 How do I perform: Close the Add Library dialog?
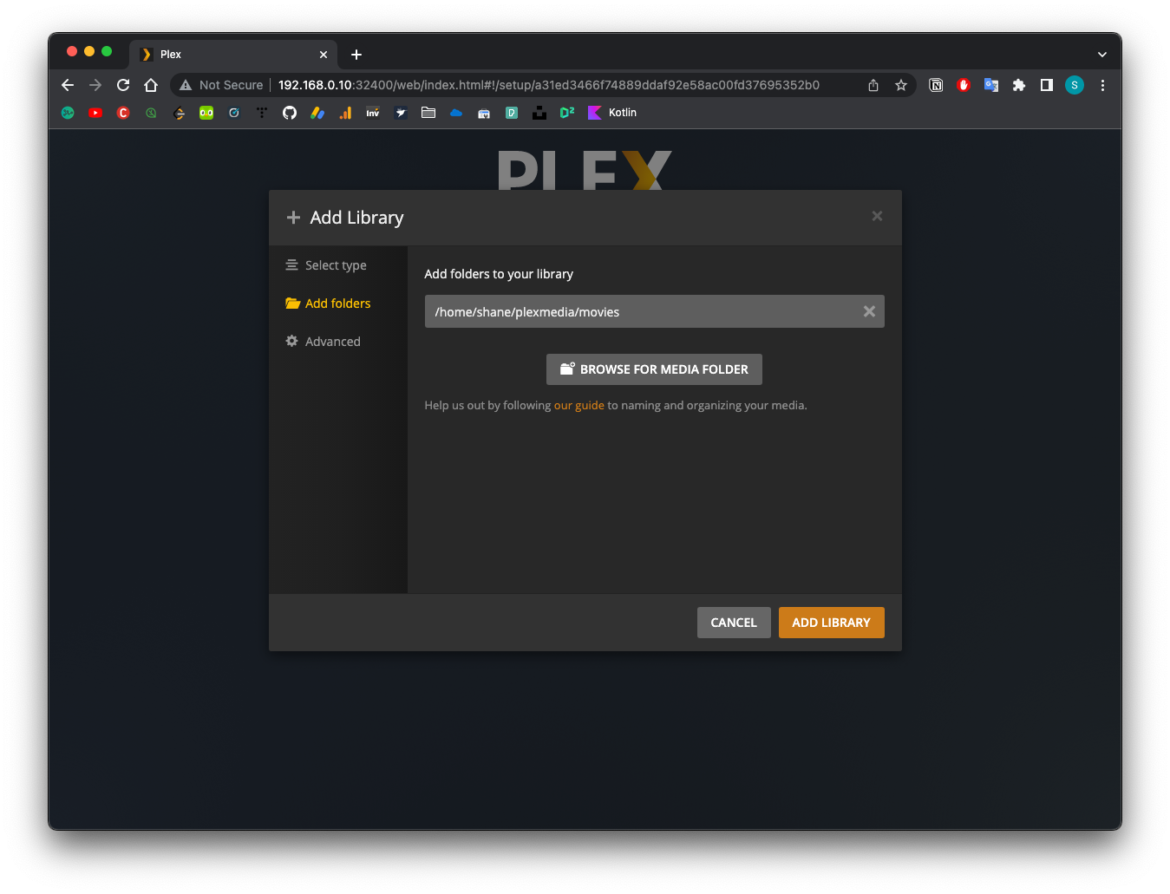point(877,216)
